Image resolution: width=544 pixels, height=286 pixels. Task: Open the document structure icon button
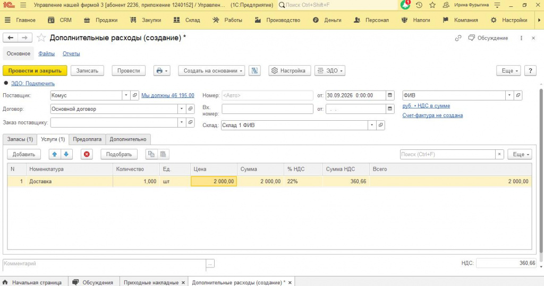254,70
